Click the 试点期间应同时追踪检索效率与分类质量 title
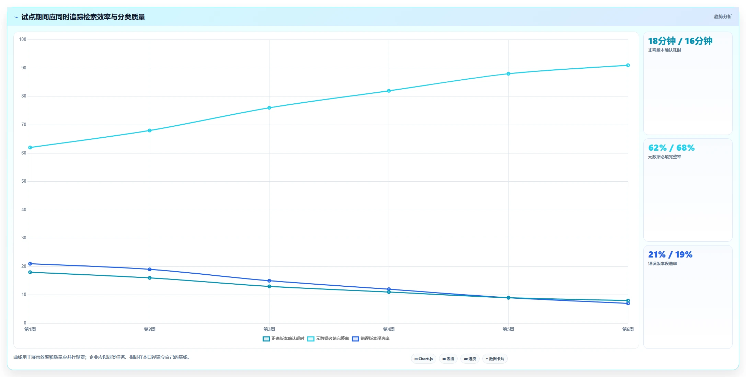This screenshot has width=746, height=377. pos(83,17)
